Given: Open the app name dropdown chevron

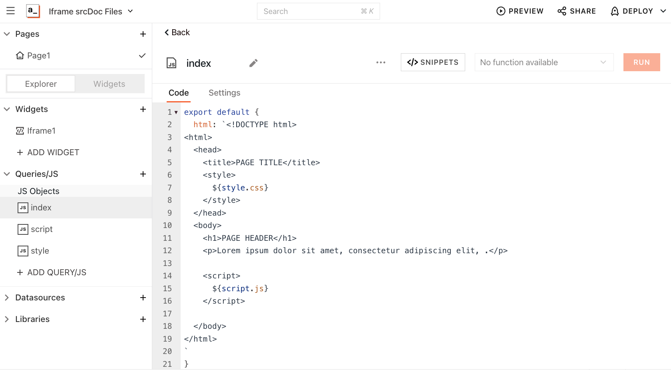Looking at the screenshot, I should [130, 11].
